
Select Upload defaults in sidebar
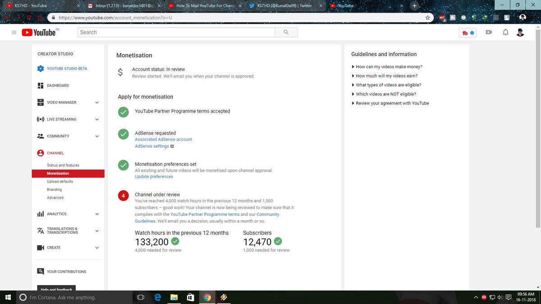(60, 181)
